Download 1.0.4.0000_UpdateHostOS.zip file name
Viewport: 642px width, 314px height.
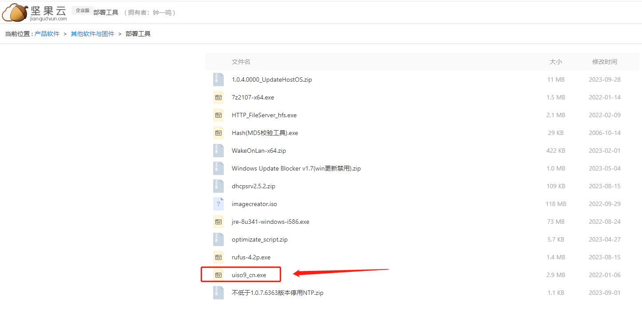[272, 79]
